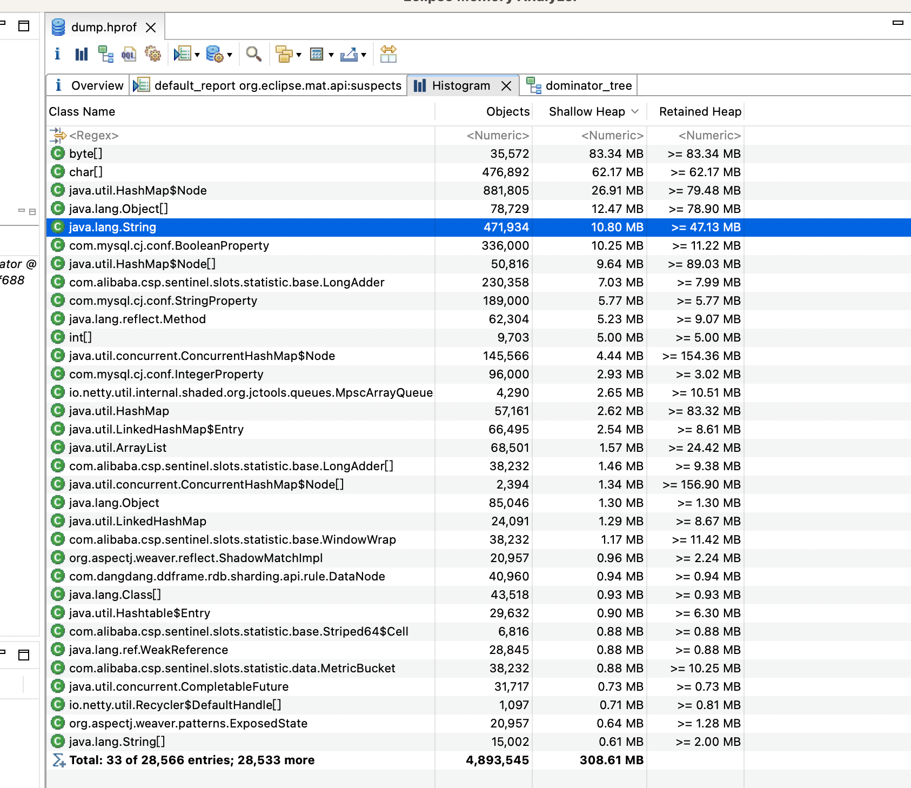This screenshot has width=911, height=788.
Task: Sort by Shallow Heap column header
Action: 589,111
